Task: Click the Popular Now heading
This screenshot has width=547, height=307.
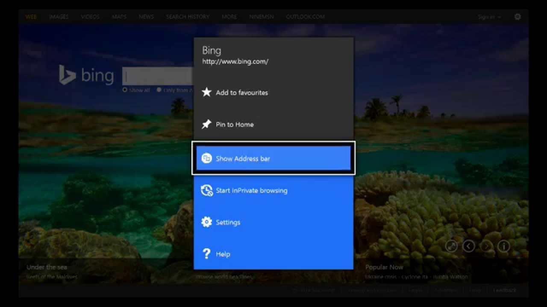Action: point(384,267)
